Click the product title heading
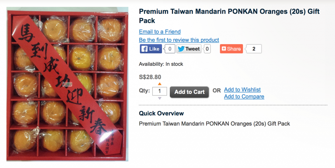Screen dimensions: 335x168 tap(229, 16)
